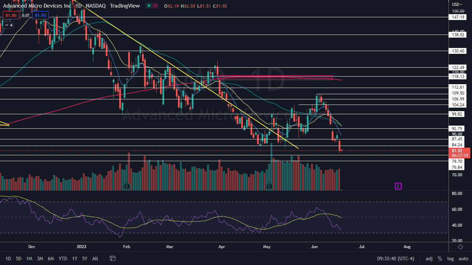Select the 1D date range
The height and width of the screenshot is (265, 472).
coord(8,258)
